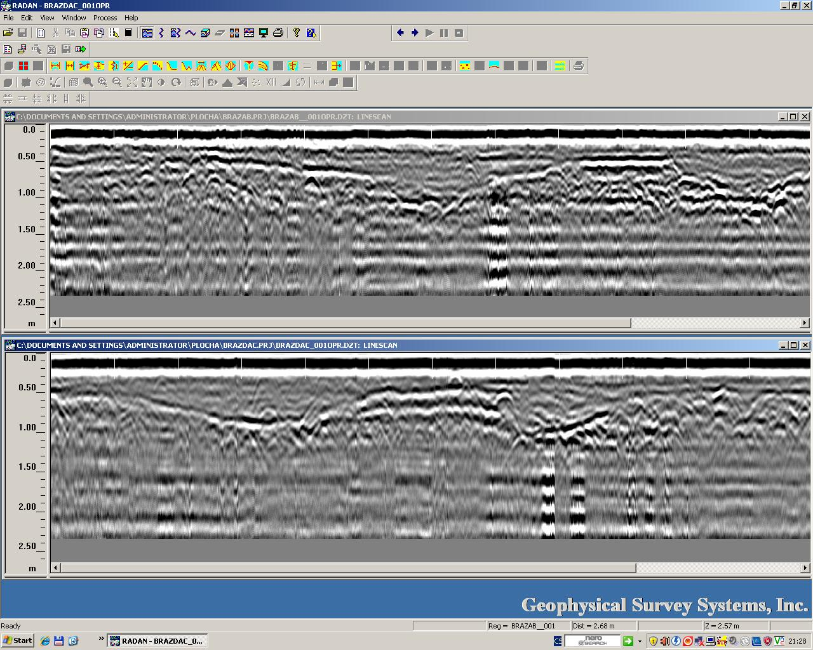Screen dimensions: 813x650
Task: Click horizontal scrollbar thumb in BRAZDAC window
Action: [x=348, y=567]
